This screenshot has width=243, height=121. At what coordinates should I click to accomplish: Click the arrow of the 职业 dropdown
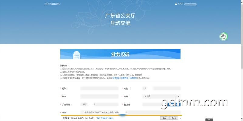(x=179, y=96)
